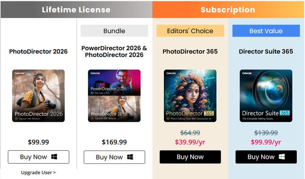Open the Upgrade User link
Viewport: 305px width, 179px height.
(x=38, y=173)
